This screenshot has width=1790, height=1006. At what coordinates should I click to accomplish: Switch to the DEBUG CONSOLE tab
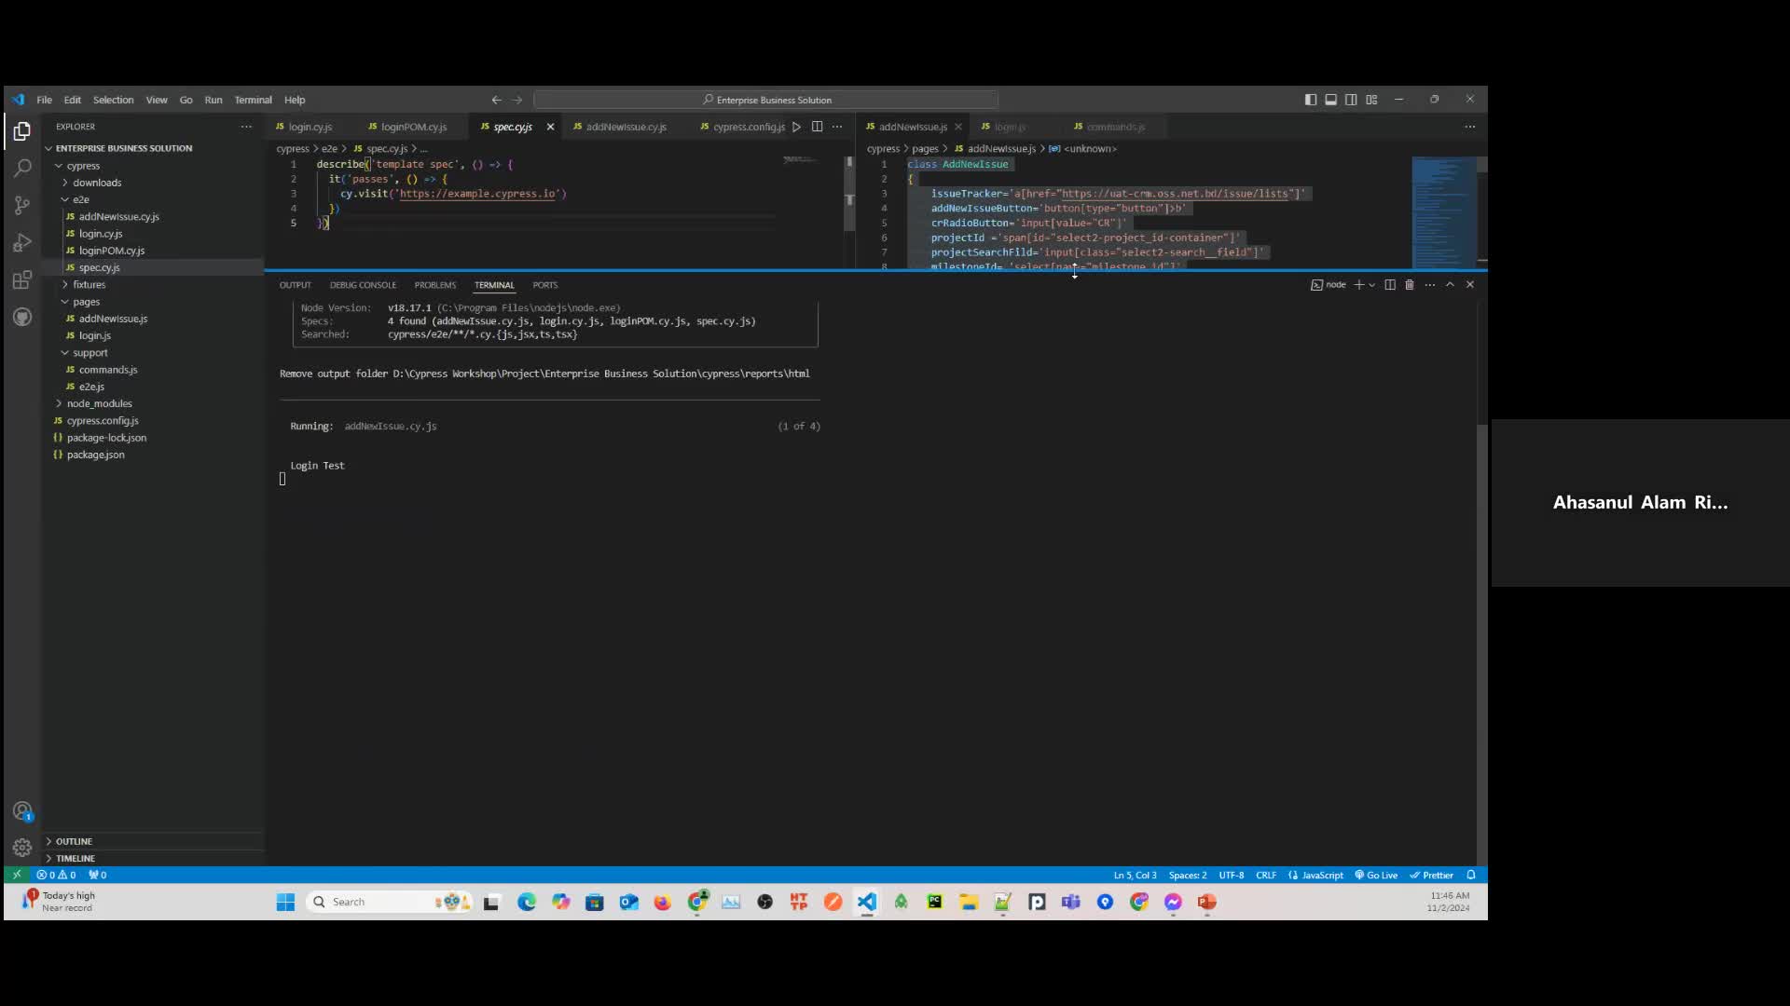364,285
